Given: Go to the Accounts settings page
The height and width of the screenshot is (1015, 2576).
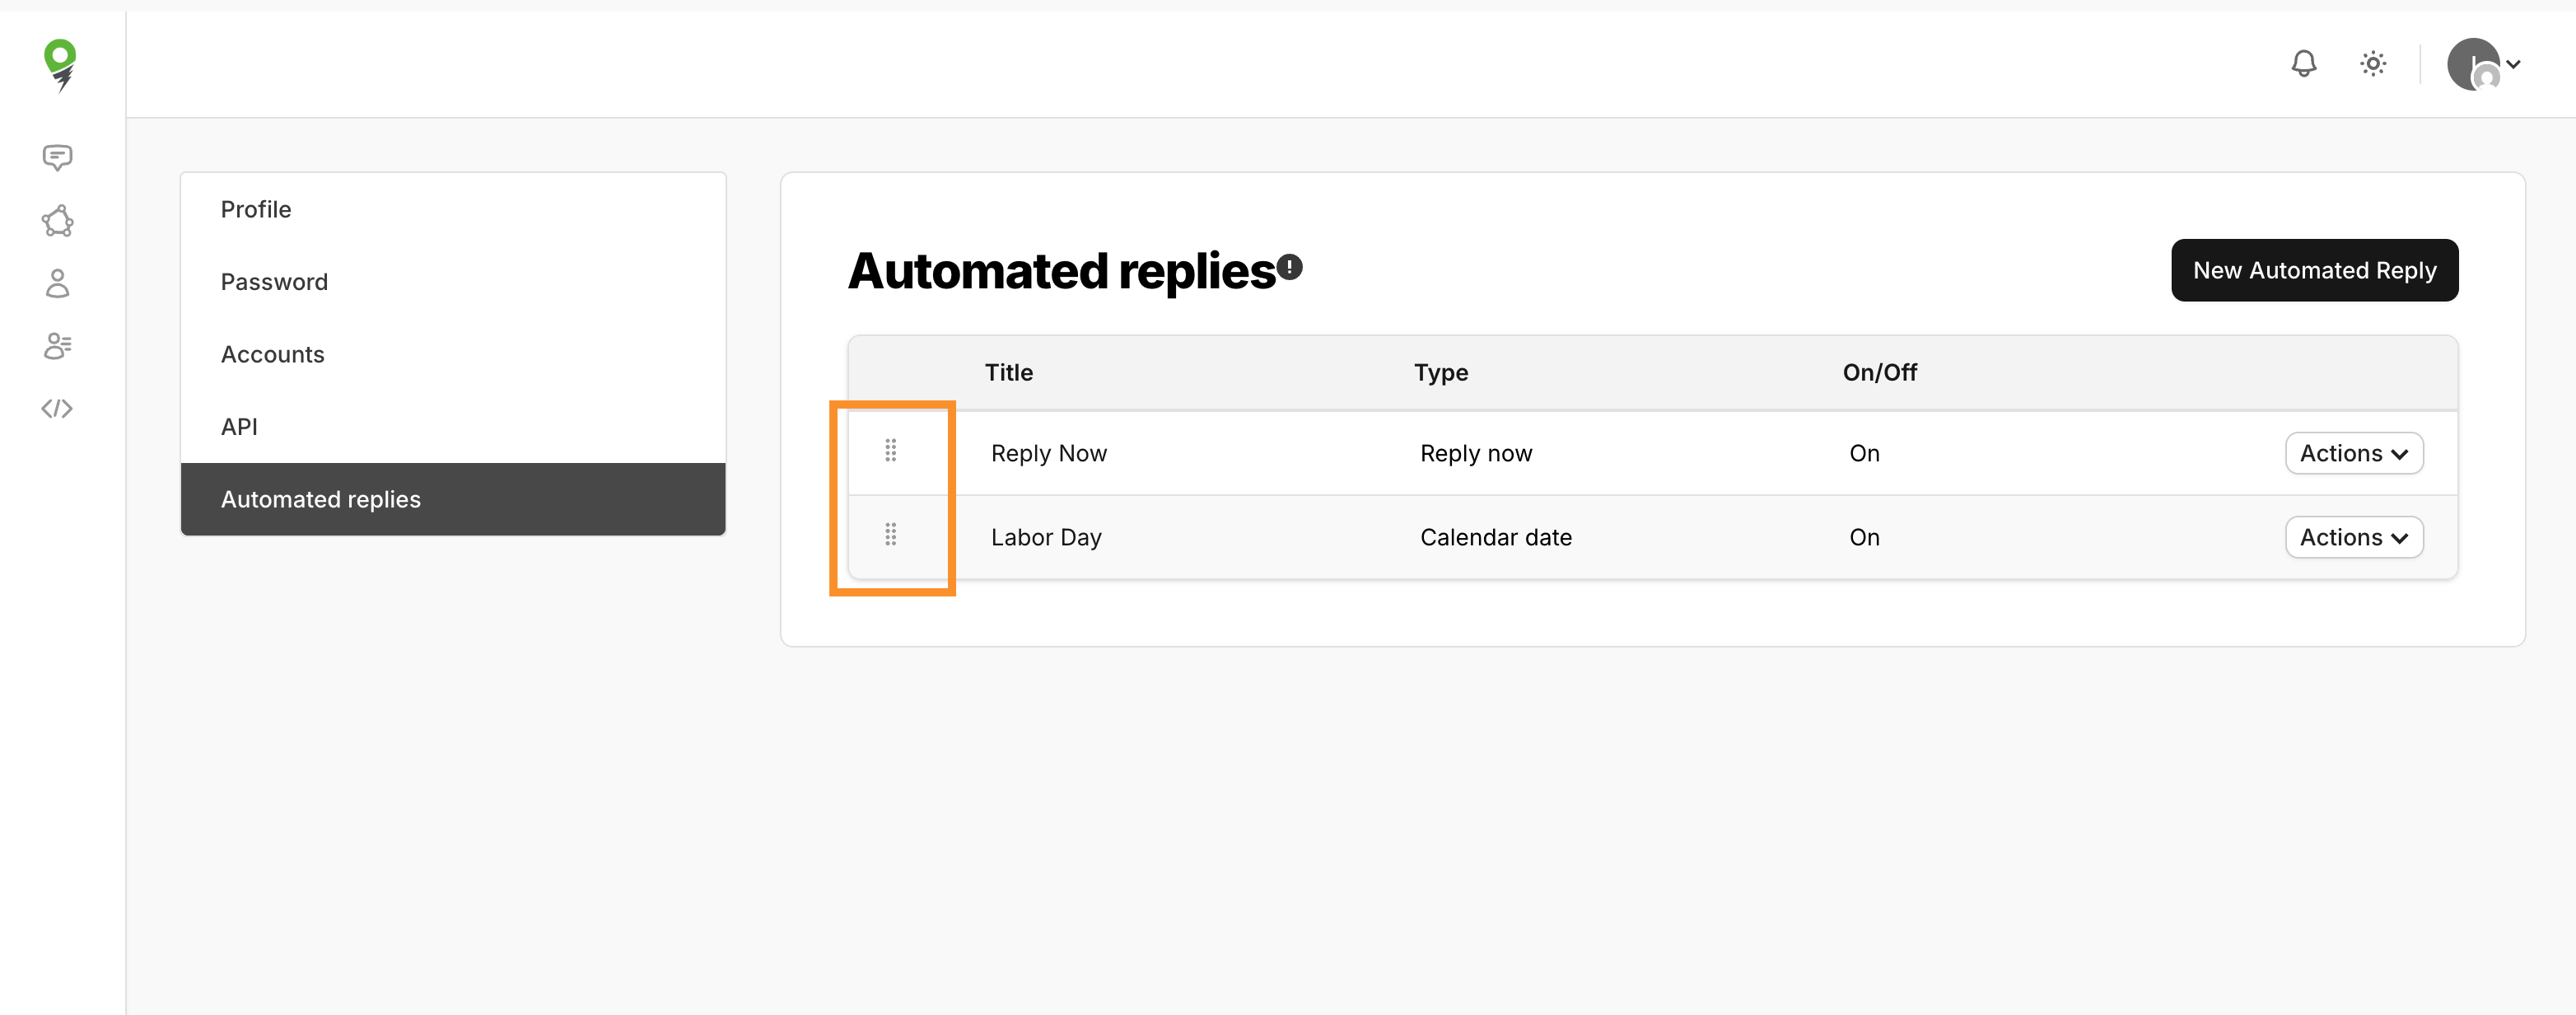Looking at the screenshot, I should coord(272,353).
